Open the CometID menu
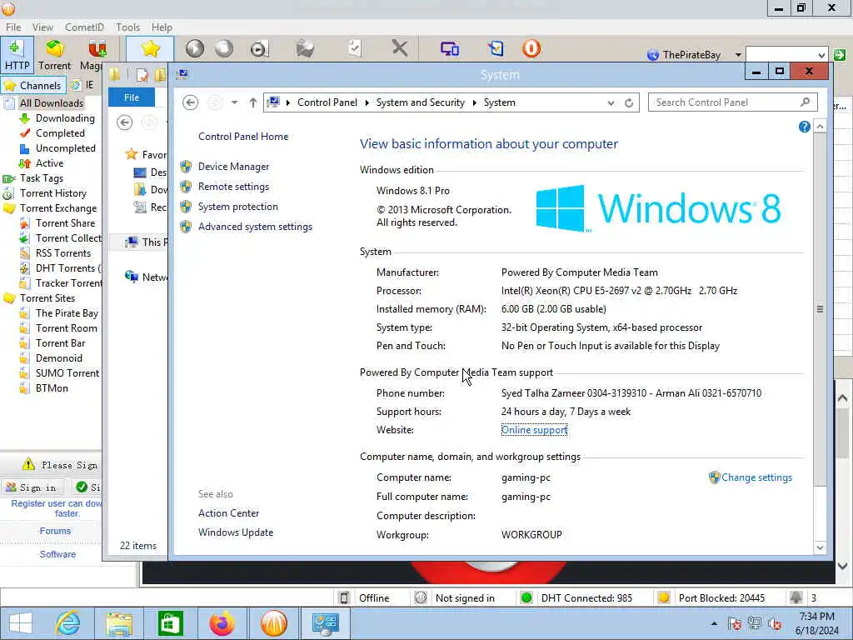 click(x=84, y=27)
